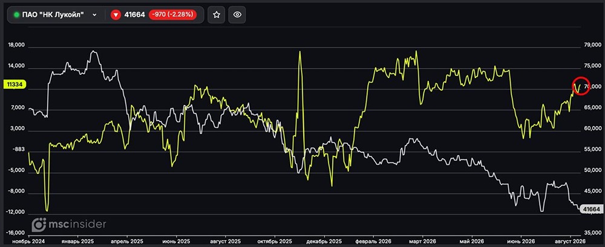Click the 3,000 left axis label
The image size is (605, 247).
[x=18, y=129]
